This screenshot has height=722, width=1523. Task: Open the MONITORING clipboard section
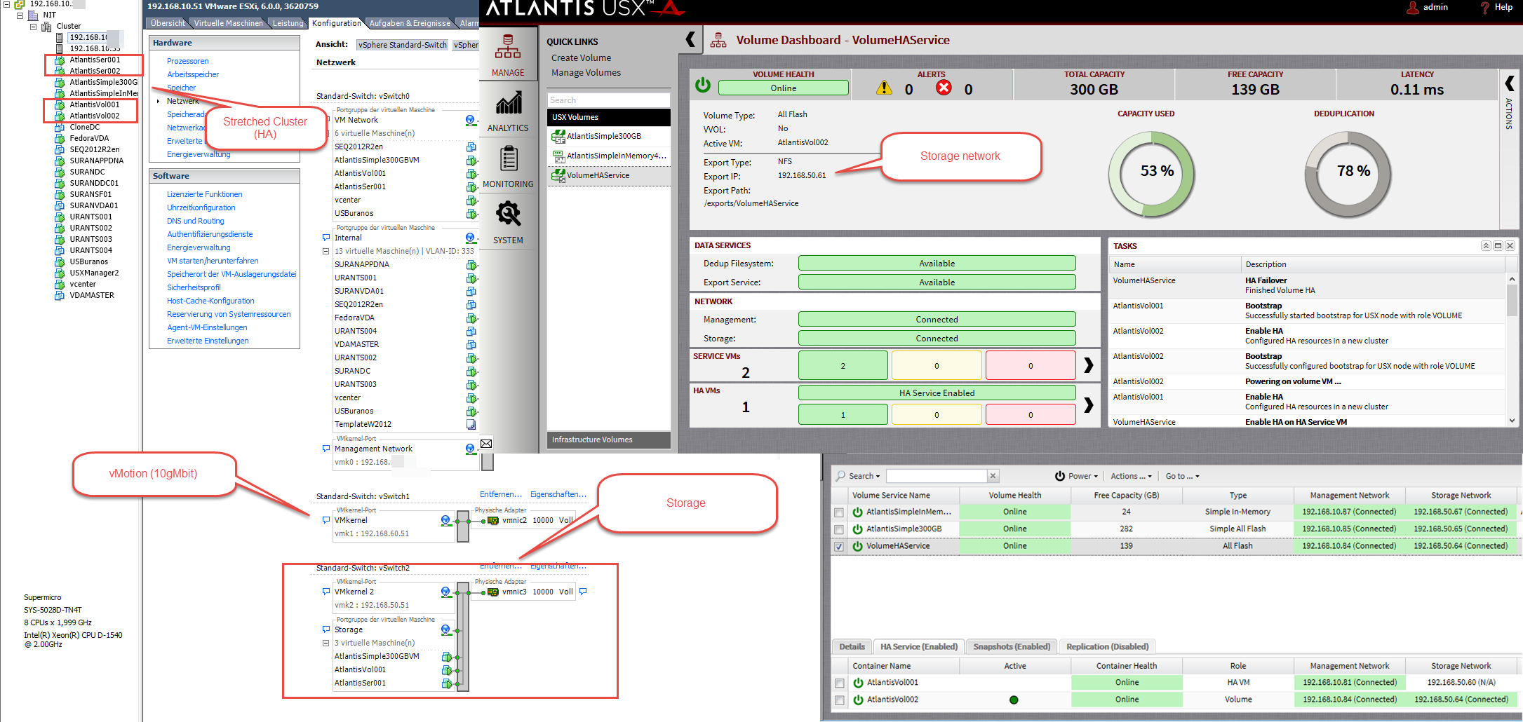click(508, 167)
